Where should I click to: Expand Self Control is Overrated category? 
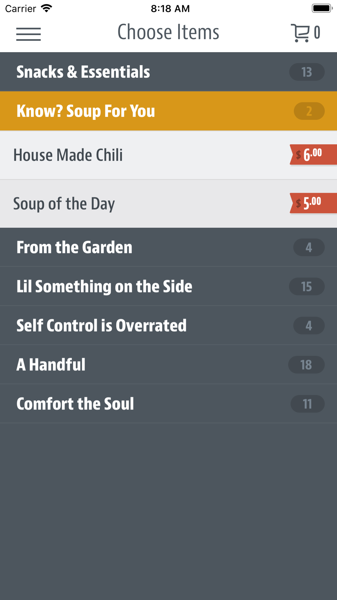click(x=168, y=326)
